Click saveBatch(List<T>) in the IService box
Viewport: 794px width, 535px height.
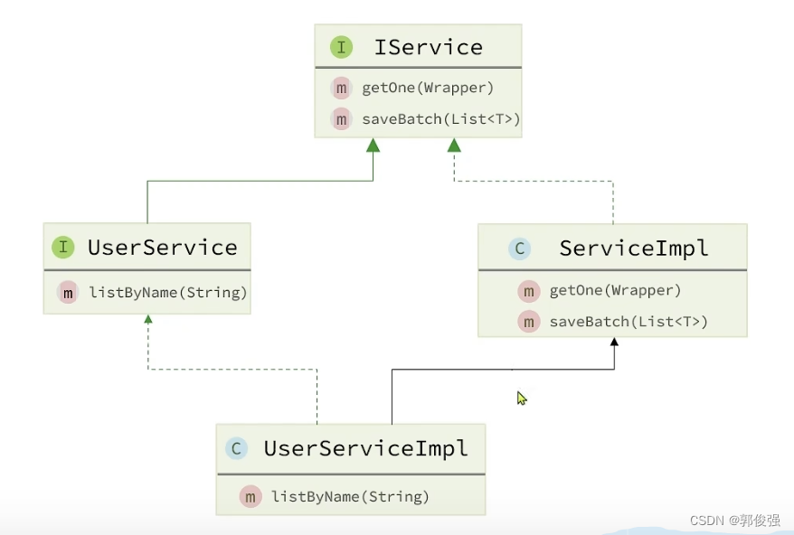(441, 119)
